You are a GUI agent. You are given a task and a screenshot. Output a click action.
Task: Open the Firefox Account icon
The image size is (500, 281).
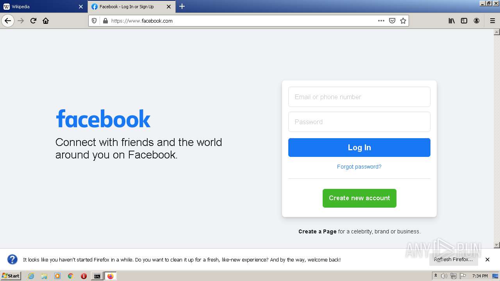point(477,21)
